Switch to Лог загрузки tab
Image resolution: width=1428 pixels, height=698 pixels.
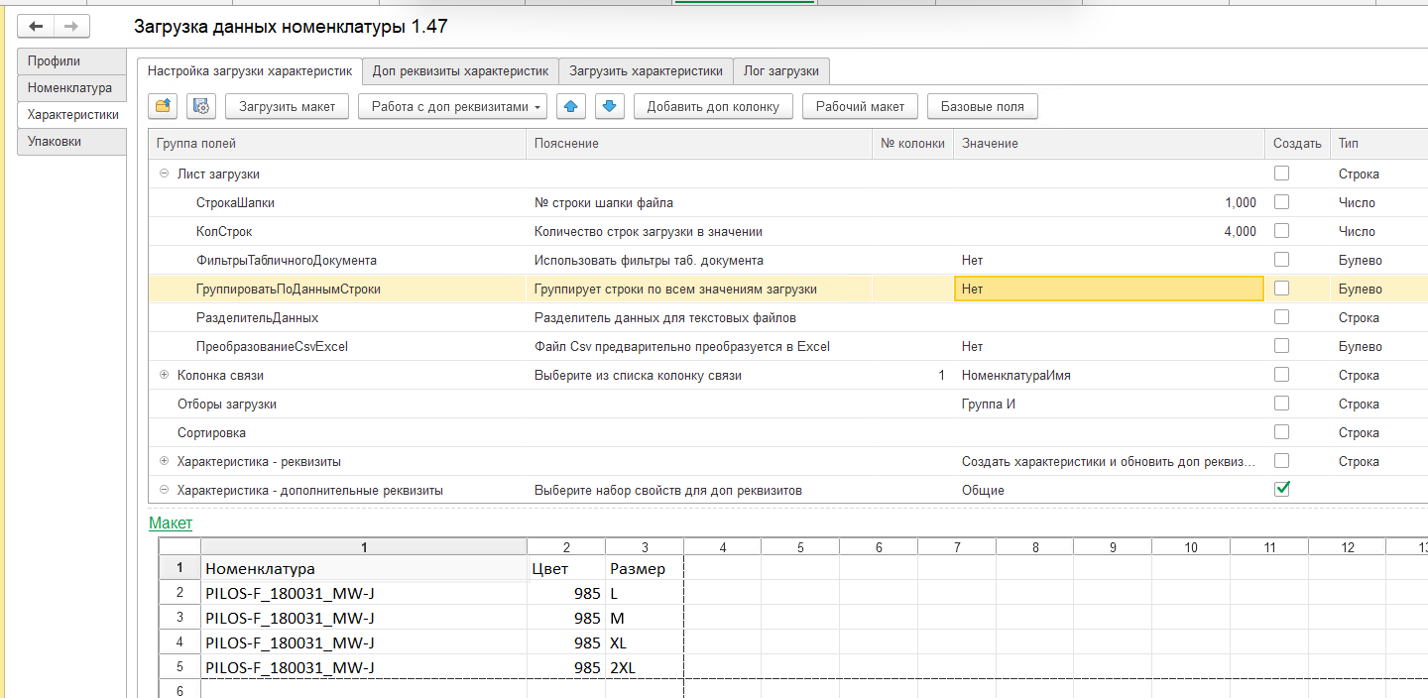tap(781, 71)
